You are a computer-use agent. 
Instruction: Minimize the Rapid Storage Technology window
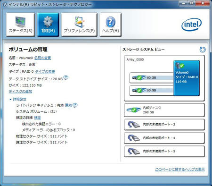pyautogui.click(x=183, y=3)
